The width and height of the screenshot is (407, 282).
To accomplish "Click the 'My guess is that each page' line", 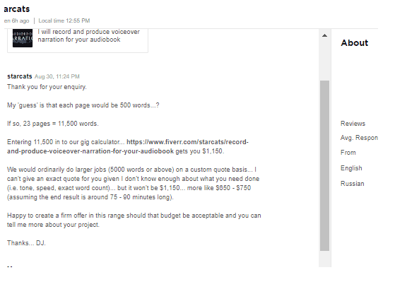I will point(83,105).
